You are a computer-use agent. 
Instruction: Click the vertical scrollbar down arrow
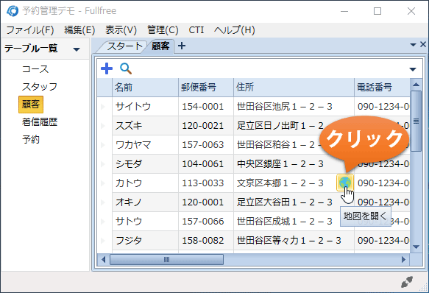tap(416, 247)
